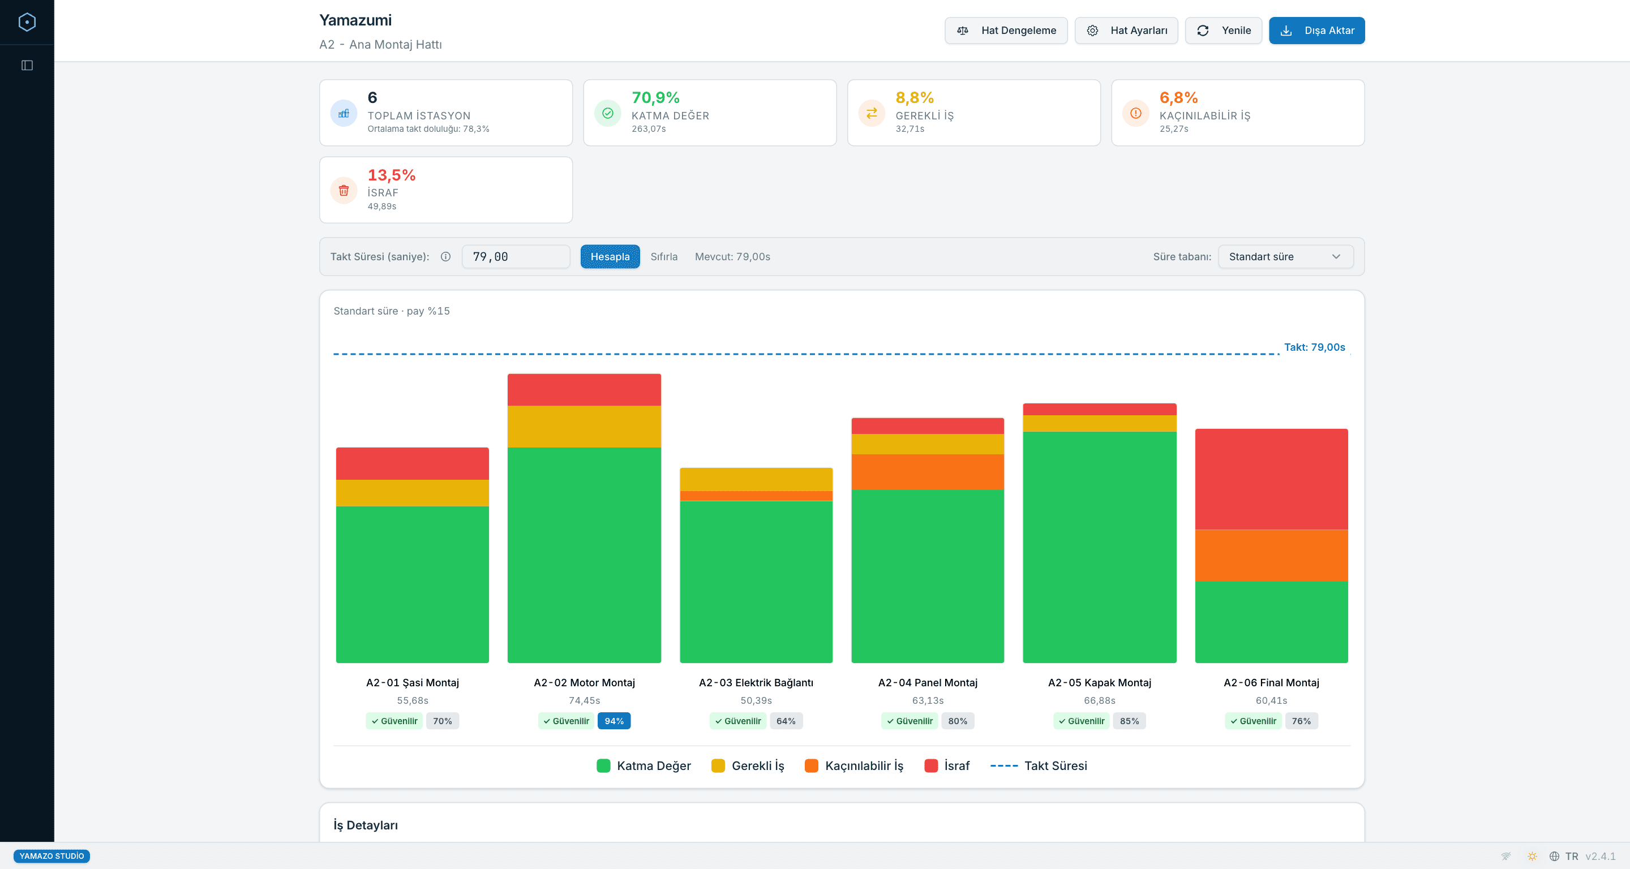Click the Toplam İstasyon chart icon
Image resolution: width=1630 pixels, height=869 pixels.
344,113
